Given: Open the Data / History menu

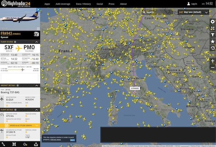Looking at the screenshot, I should coord(83,4).
